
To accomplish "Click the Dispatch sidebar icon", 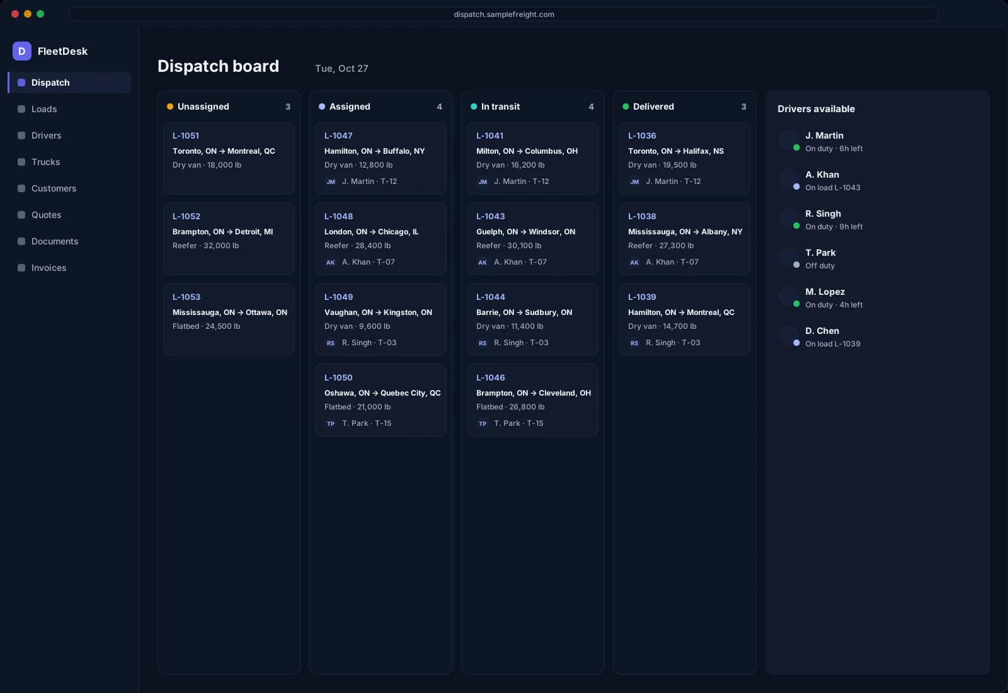I will click(x=21, y=83).
